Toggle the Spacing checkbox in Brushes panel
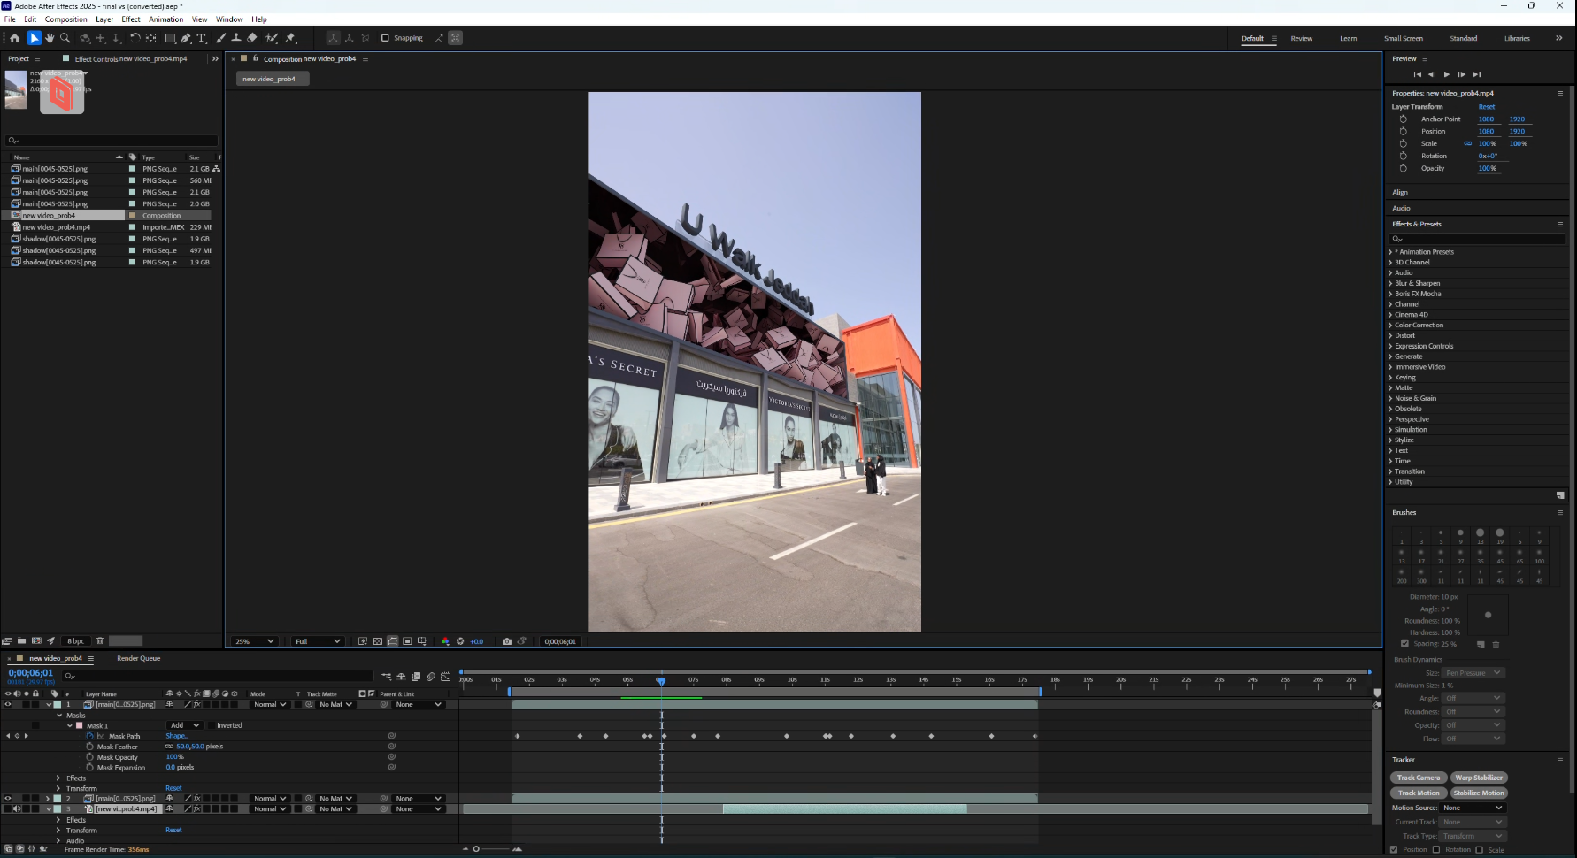Viewport: 1577px width, 858px height. pyautogui.click(x=1404, y=644)
